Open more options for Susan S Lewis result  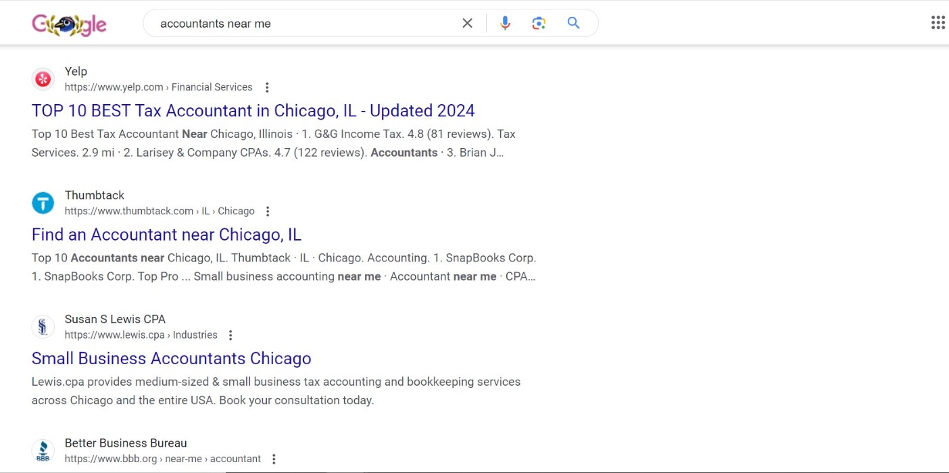point(230,335)
